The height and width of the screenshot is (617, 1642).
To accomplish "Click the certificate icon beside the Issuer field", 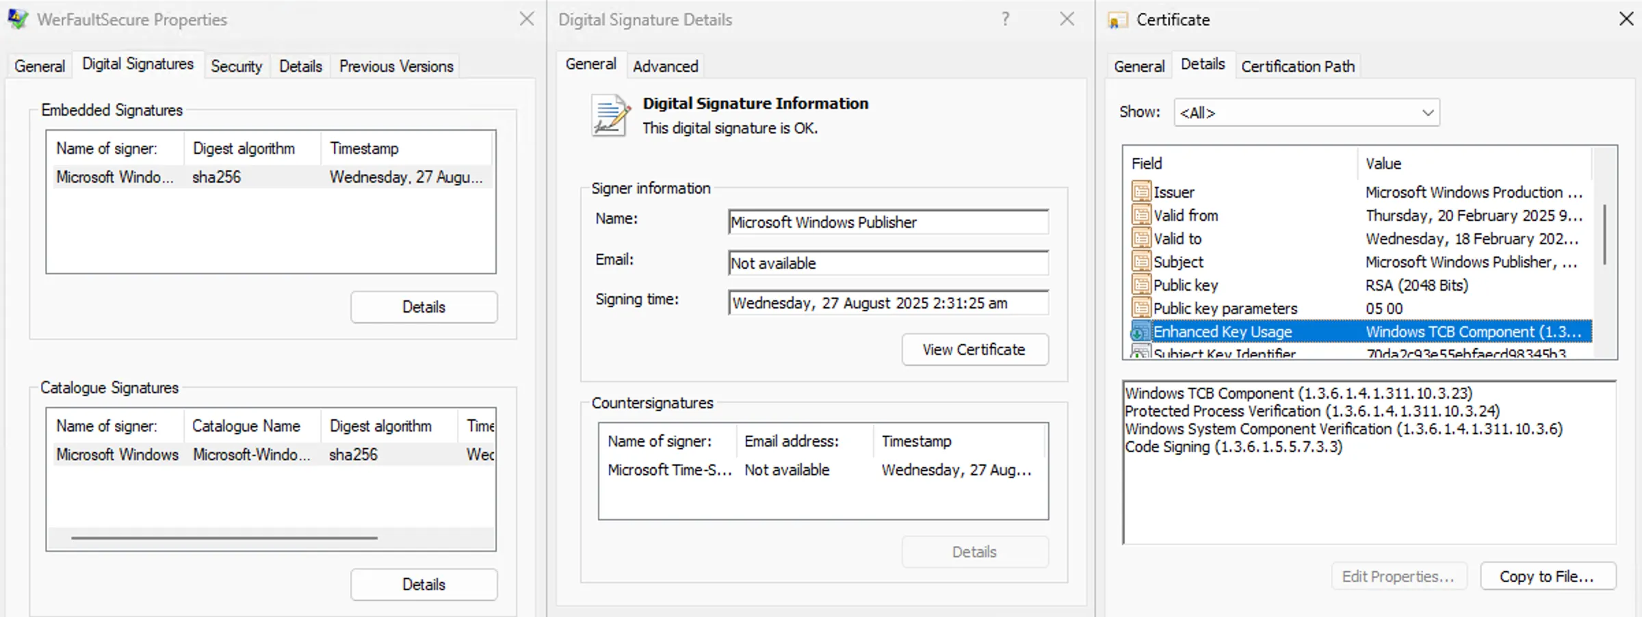I will [x=1140, y=192].
